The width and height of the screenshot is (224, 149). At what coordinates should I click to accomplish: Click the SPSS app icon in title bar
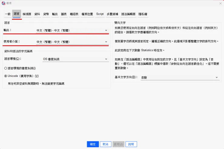pos(3,3)
